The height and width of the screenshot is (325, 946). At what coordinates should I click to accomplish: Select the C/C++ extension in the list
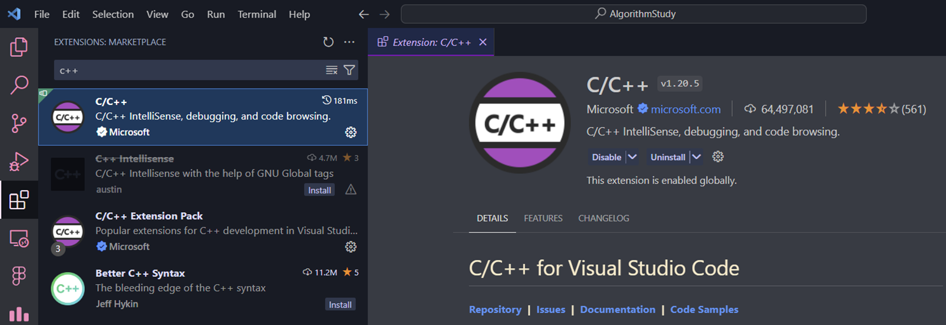[203, 117]
